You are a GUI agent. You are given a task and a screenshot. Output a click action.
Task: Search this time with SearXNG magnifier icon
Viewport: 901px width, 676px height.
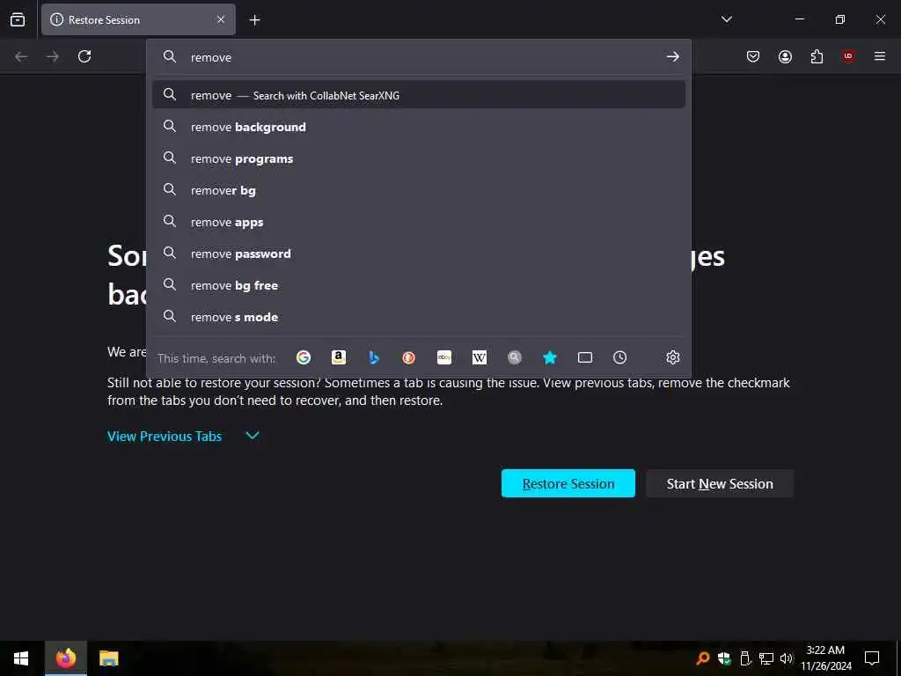(514, 357)
